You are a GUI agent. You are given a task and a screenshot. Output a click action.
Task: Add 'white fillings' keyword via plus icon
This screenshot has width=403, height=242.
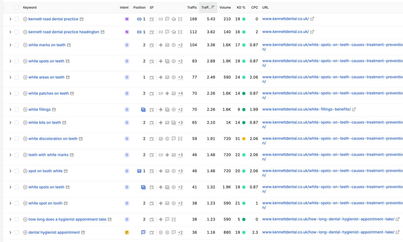coord(25,110)
